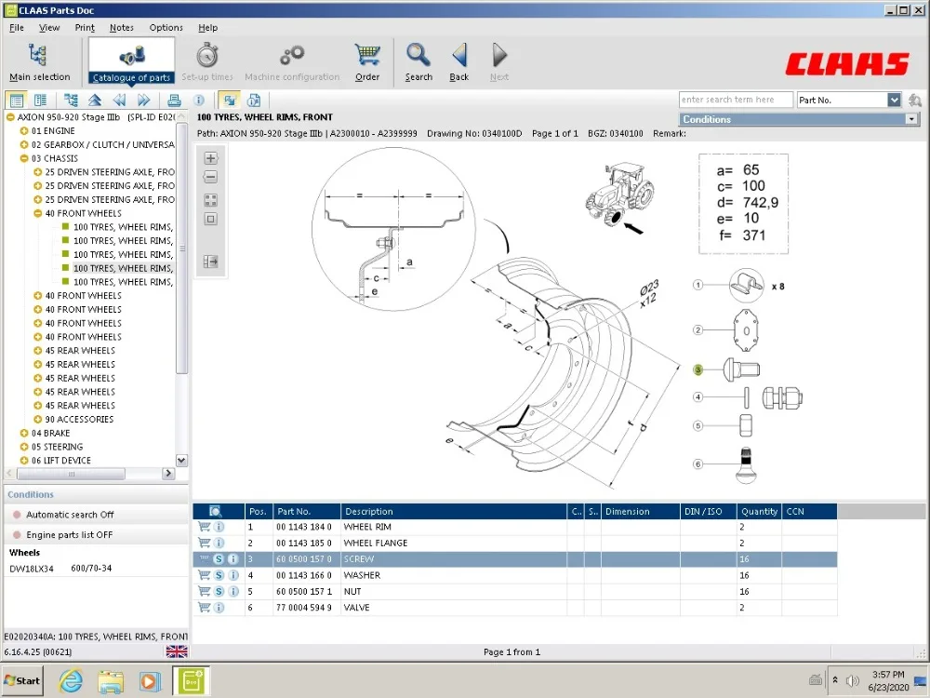
Task: Click the Windows Start button
Action: (x=22, y=681)
